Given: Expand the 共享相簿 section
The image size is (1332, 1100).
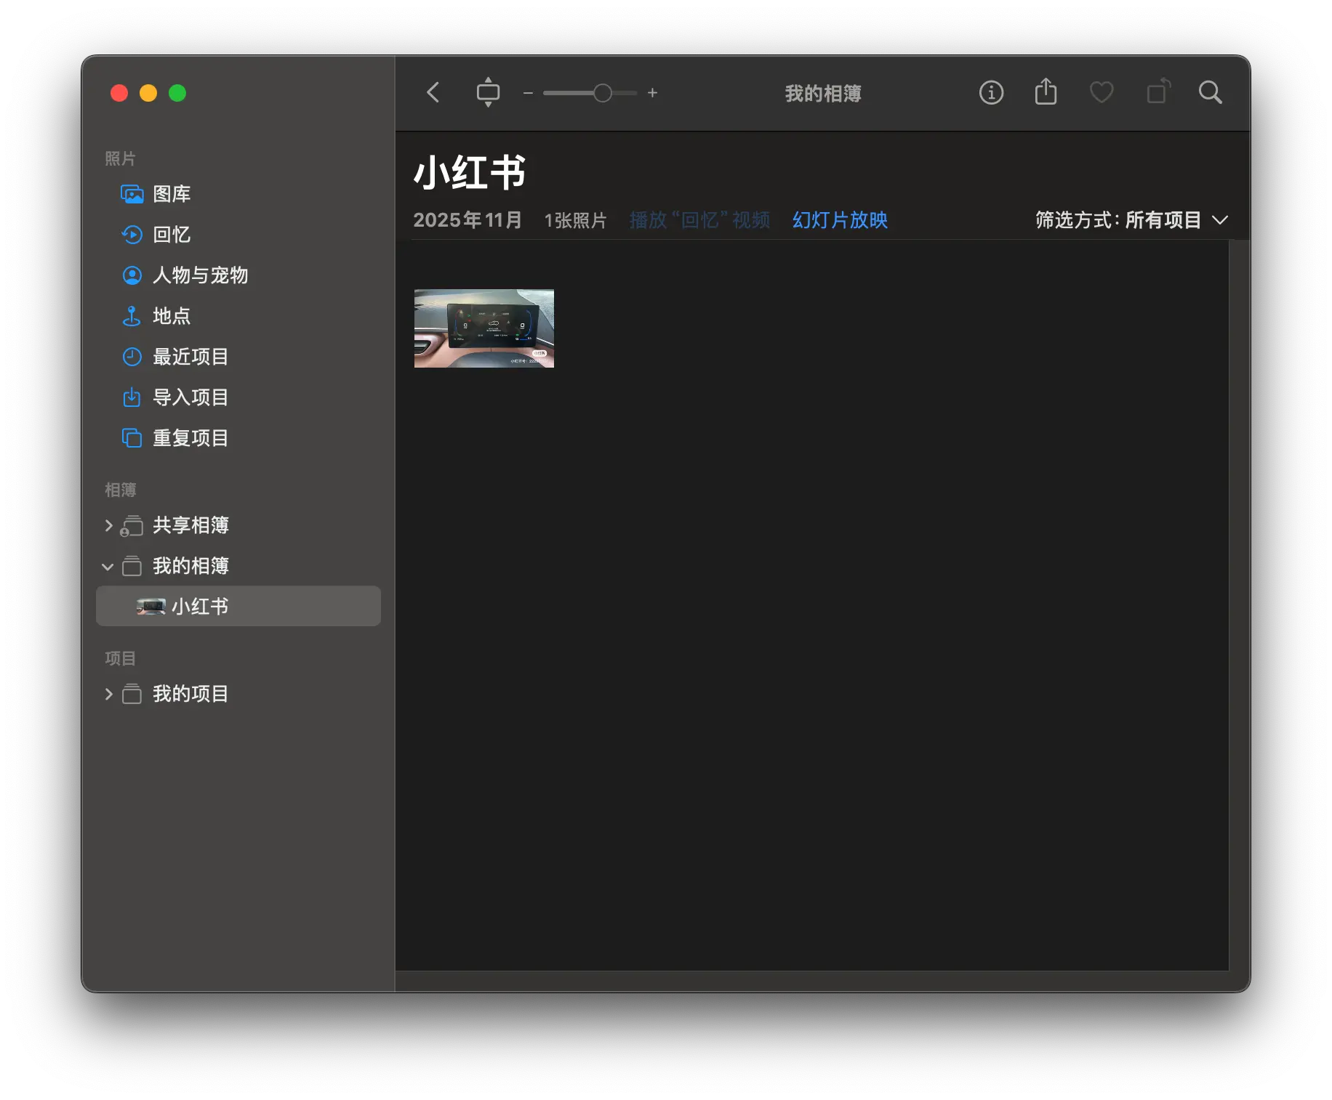Looking at the screenshot, I should 108,525.
